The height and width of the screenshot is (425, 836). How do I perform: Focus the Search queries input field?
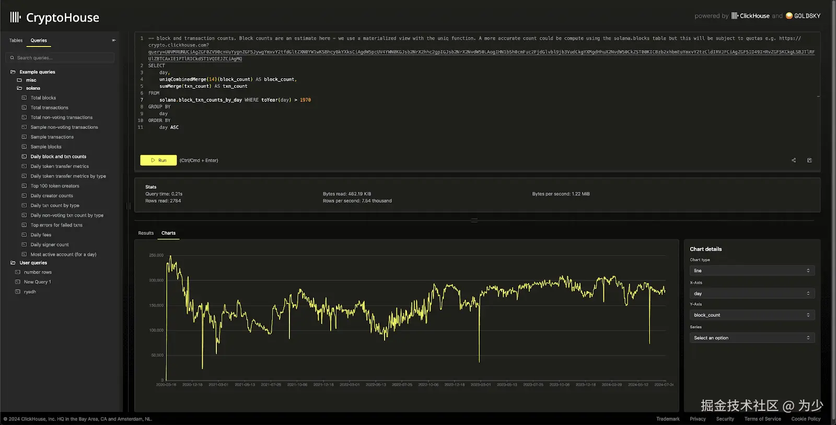(x=63, y=58)
